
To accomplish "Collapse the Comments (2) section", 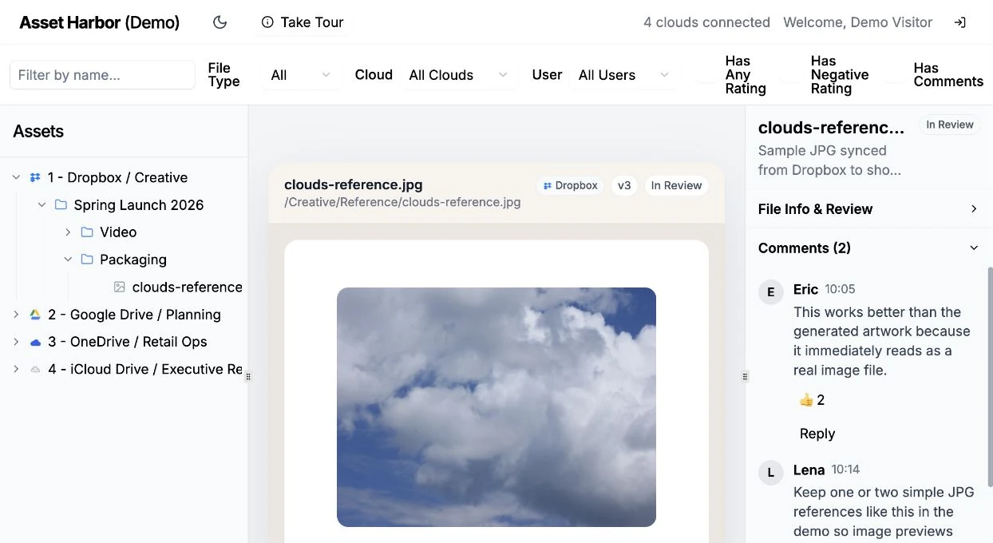I will point(868,248).
